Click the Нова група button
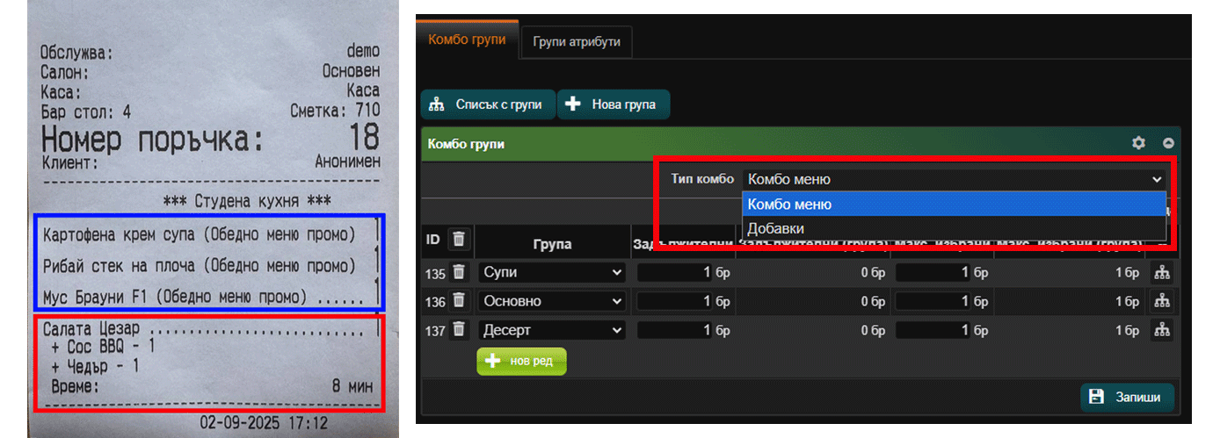 [613, 104]
